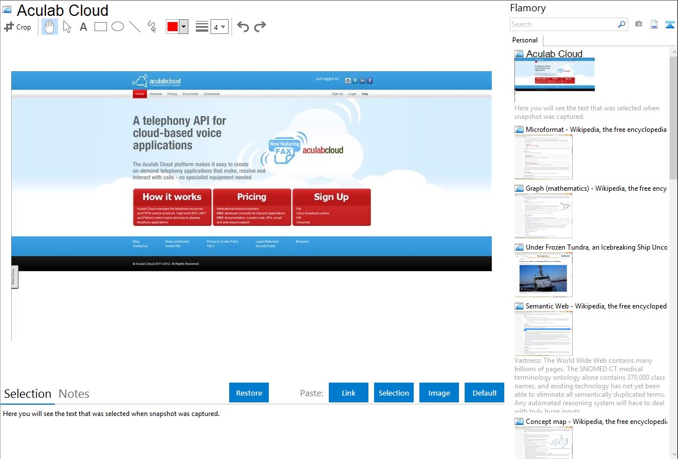
Task: Click the Home menu item in screenshot
Action: (x=140, y=94)
